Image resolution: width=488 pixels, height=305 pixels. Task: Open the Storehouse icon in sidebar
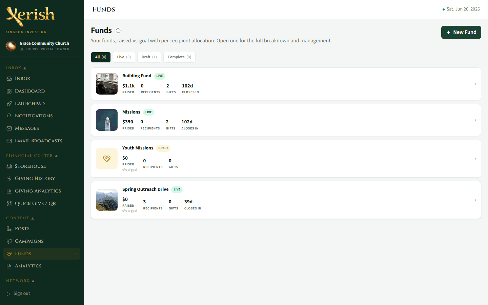[x=9, y=166]
